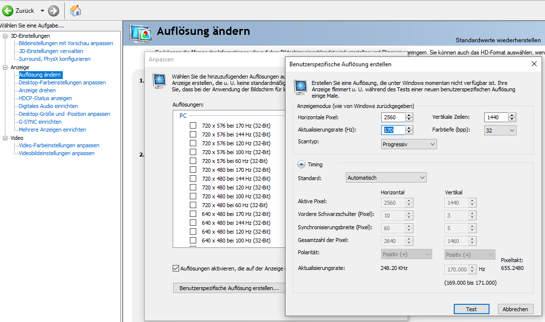The image size is (545, 322).
Task: Click the green Zurück back arrow
Action: (8, 11)
